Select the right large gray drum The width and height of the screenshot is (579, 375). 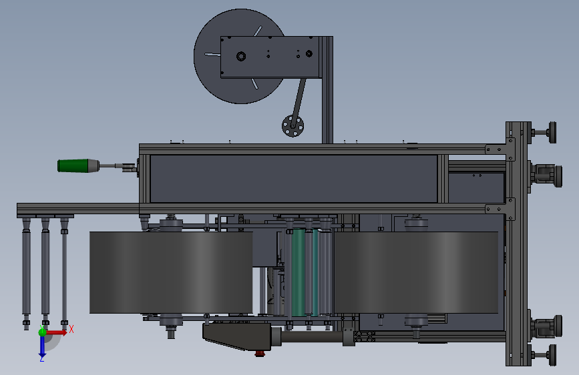coord(416,272)
